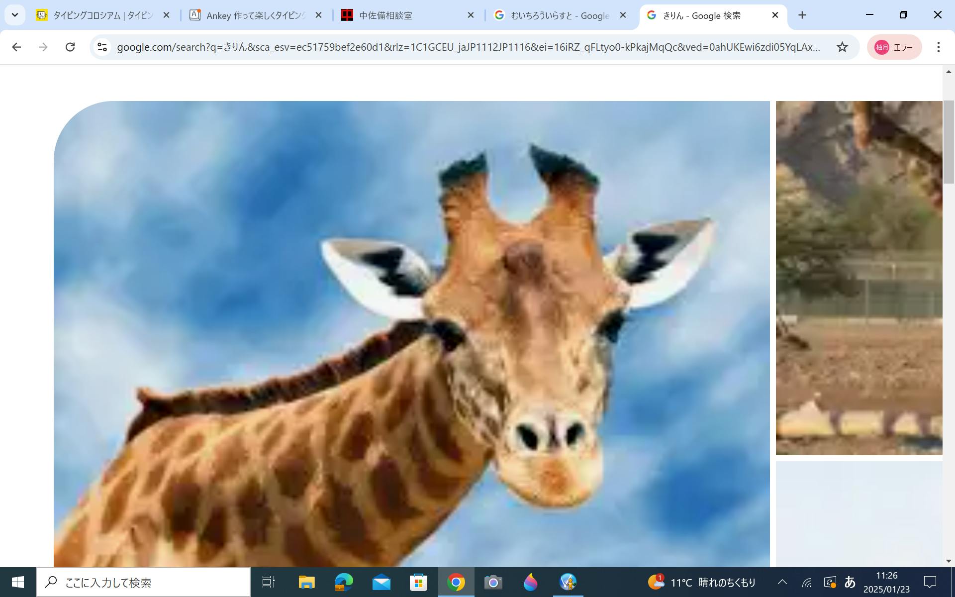Open the site information icon in address bar

[102, 47]
